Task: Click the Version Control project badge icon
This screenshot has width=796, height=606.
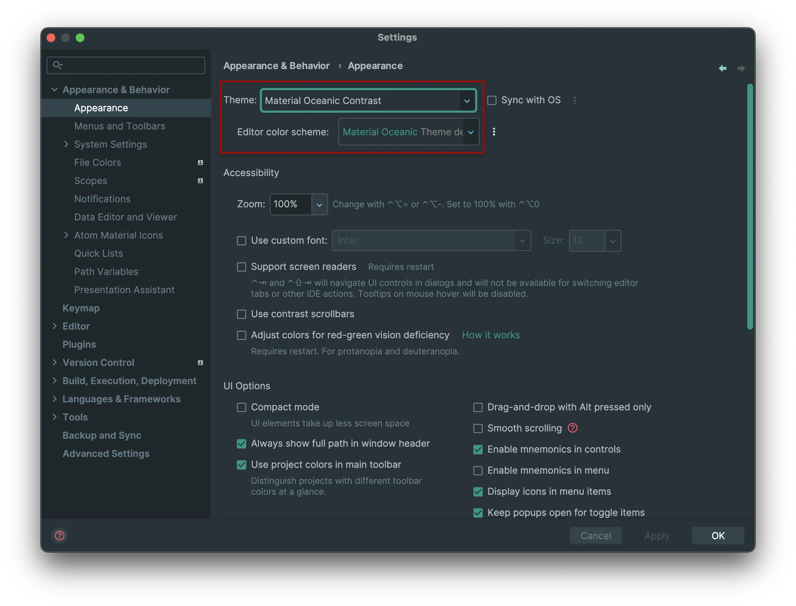Action: (x=201, y=363)
